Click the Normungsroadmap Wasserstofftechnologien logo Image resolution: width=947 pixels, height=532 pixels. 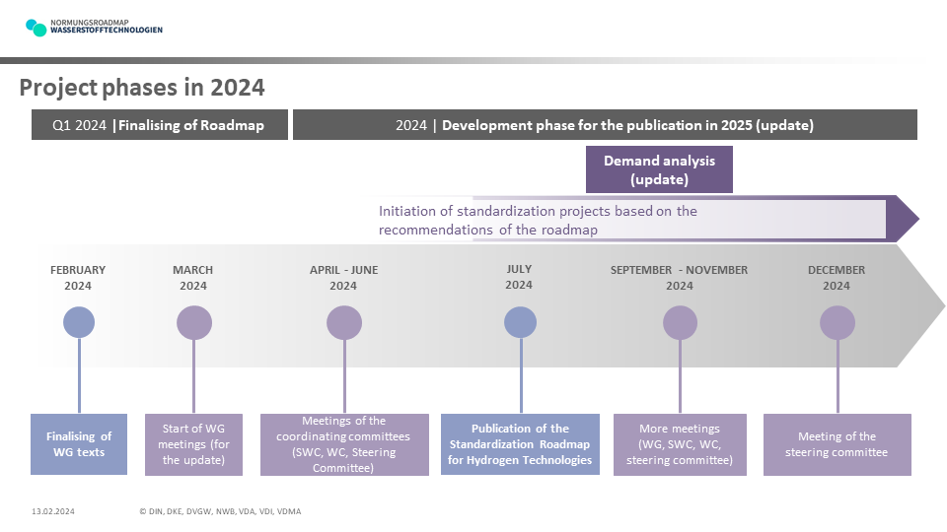click(x=94, y=28)
